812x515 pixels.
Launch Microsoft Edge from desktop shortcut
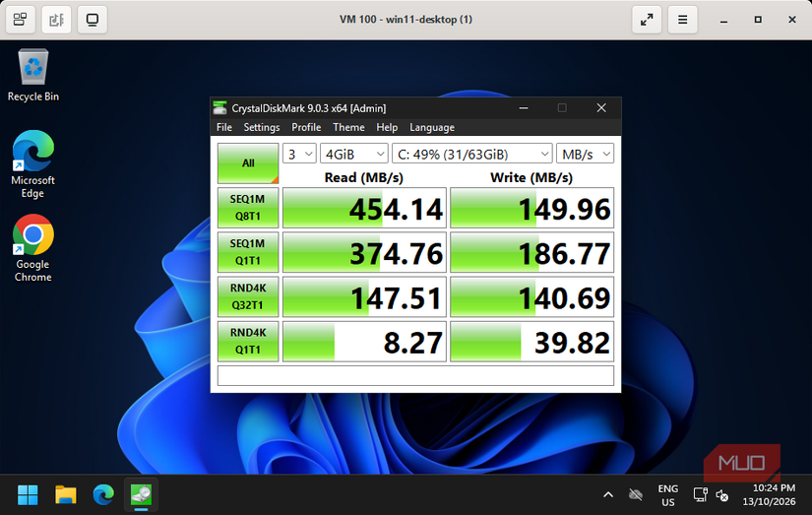click(x=33, y=163)
